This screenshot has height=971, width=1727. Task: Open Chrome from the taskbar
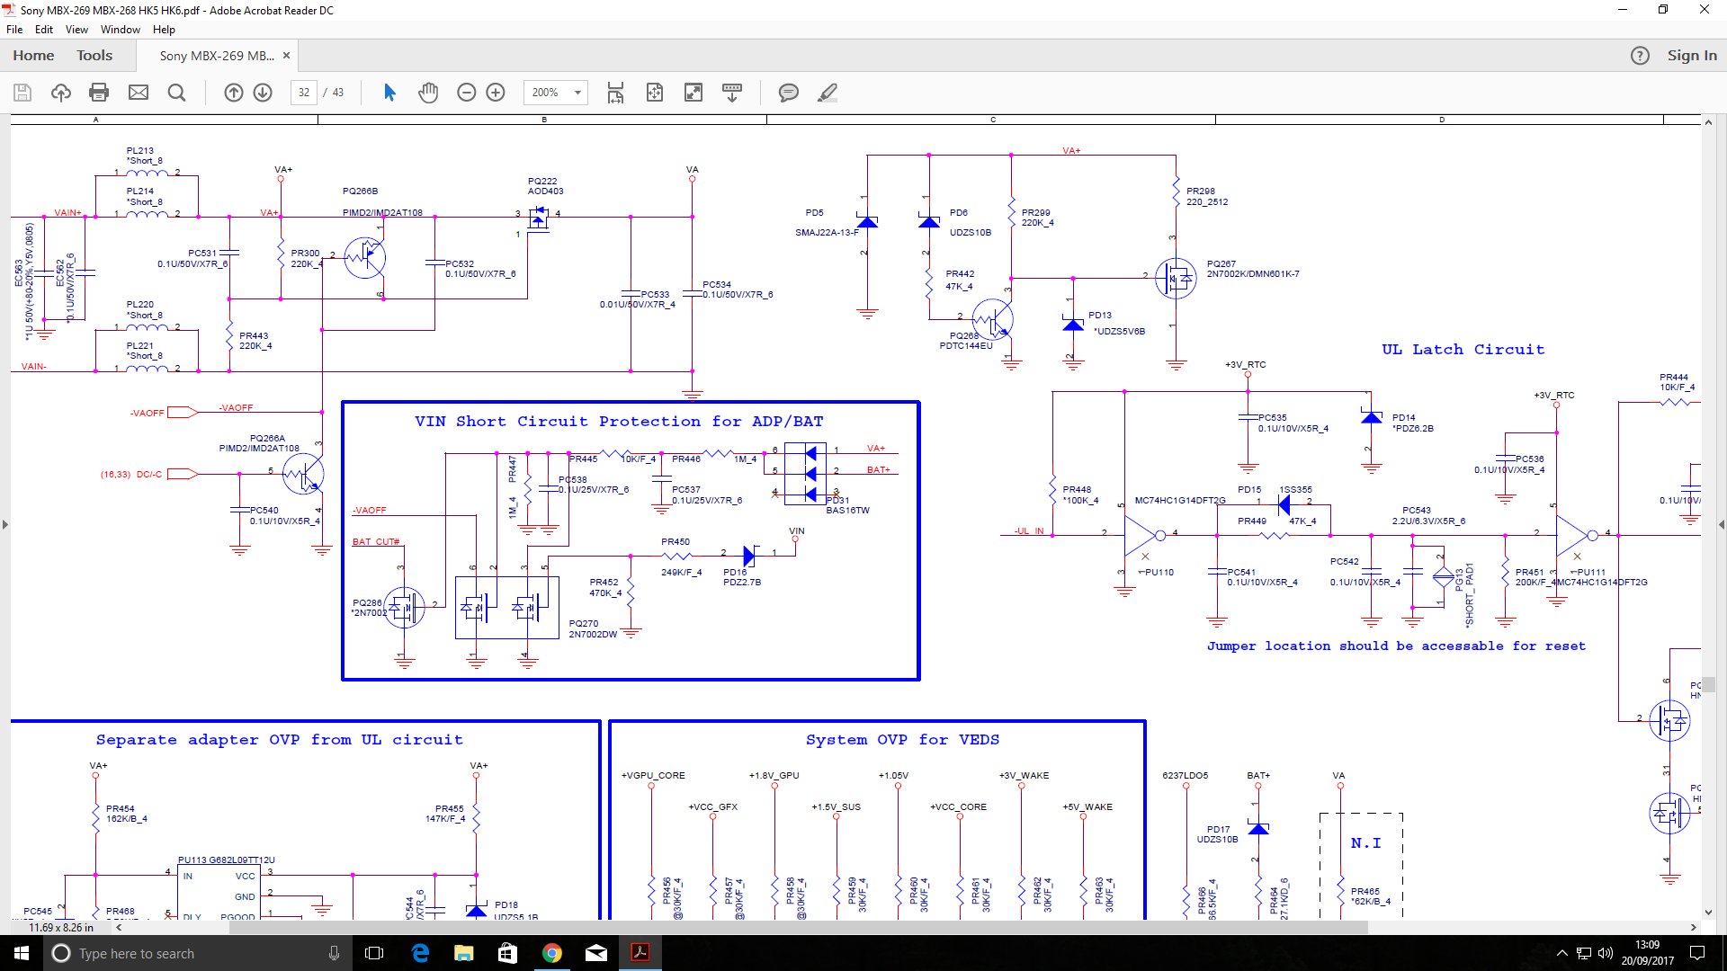(552, 953)
